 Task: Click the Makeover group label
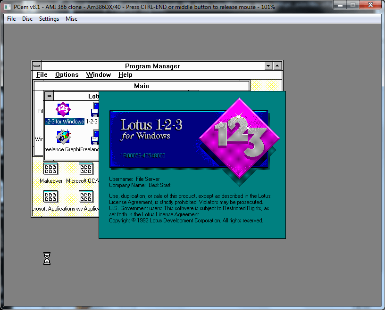[x=51, y=181]
